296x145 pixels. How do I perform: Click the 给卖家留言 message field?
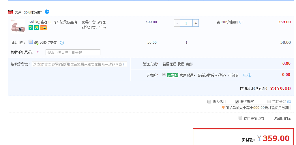tap(79, 64)
